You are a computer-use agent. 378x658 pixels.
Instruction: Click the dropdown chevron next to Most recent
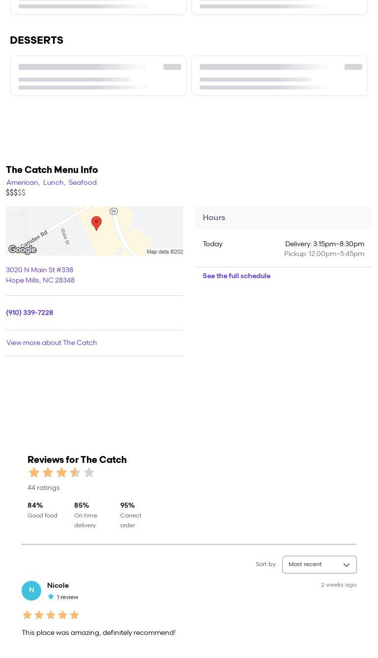(x=347, y=565)
